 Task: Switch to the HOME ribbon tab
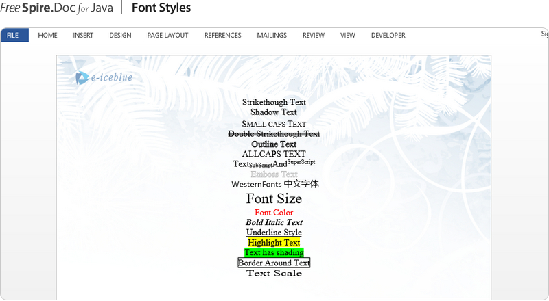(47, 35)
